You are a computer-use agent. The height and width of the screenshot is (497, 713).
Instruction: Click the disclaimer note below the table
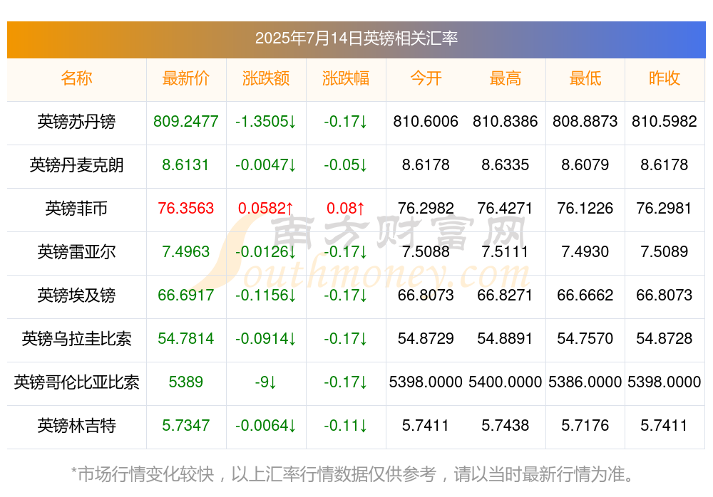point(352,474)
